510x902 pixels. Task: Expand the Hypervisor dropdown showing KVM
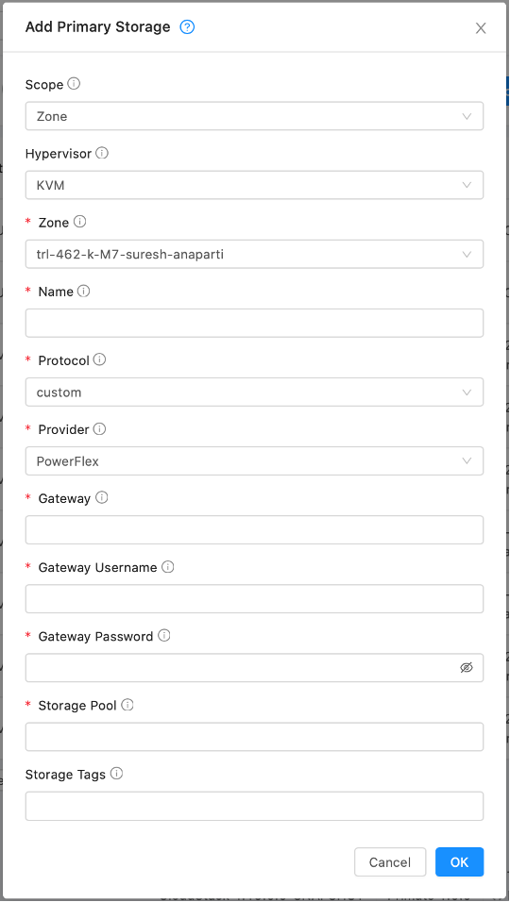click(254, 185)
